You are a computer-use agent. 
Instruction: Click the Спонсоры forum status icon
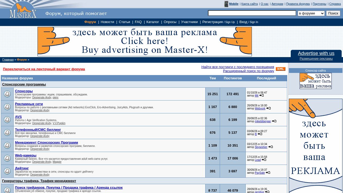pos(7,94)
